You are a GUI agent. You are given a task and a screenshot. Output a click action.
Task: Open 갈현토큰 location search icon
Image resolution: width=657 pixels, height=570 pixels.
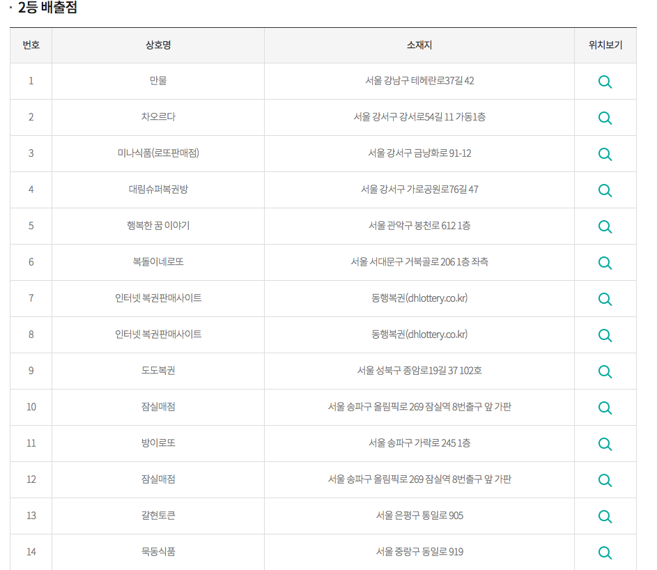605,516
